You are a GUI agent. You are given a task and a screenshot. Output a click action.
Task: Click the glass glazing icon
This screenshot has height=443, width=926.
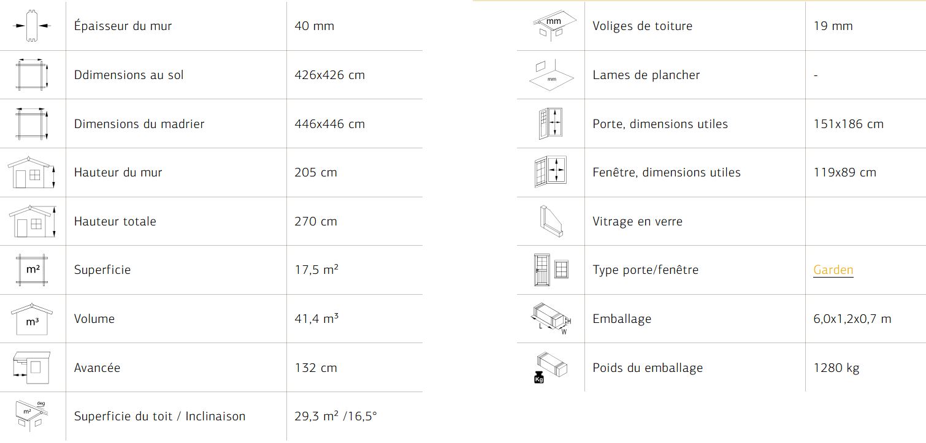pyautogui.click(x=551, y=221)
